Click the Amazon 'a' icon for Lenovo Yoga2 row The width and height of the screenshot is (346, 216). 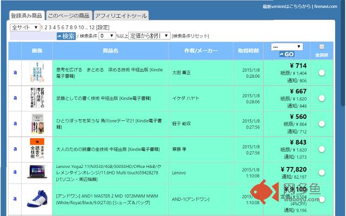pos(15,172)
